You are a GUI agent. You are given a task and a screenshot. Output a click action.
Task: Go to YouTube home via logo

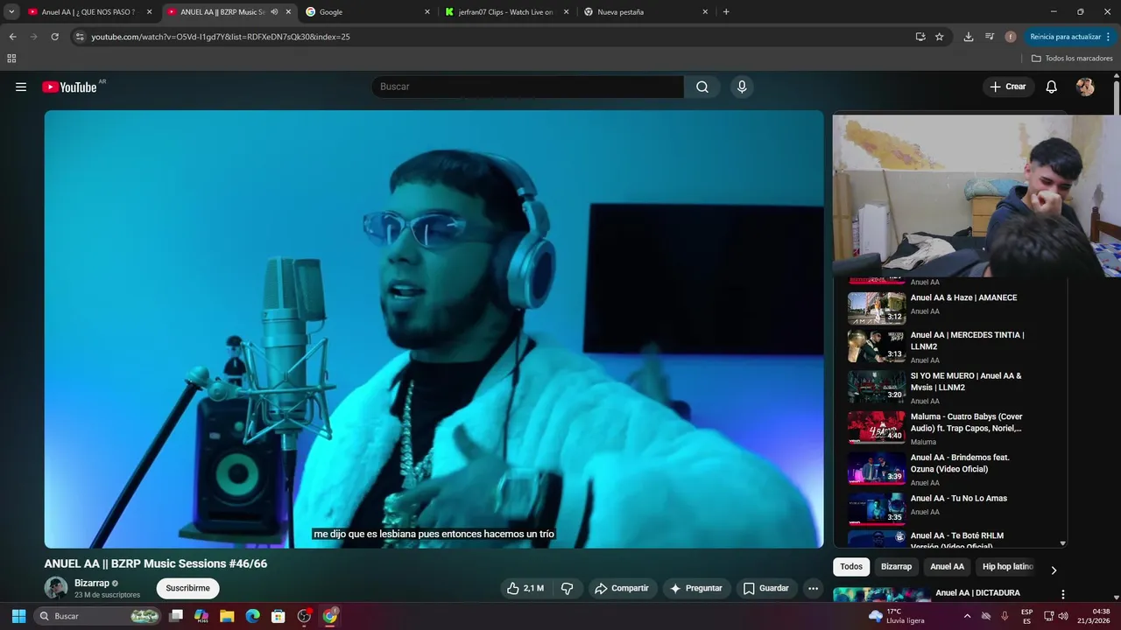(x=69, y=87)
